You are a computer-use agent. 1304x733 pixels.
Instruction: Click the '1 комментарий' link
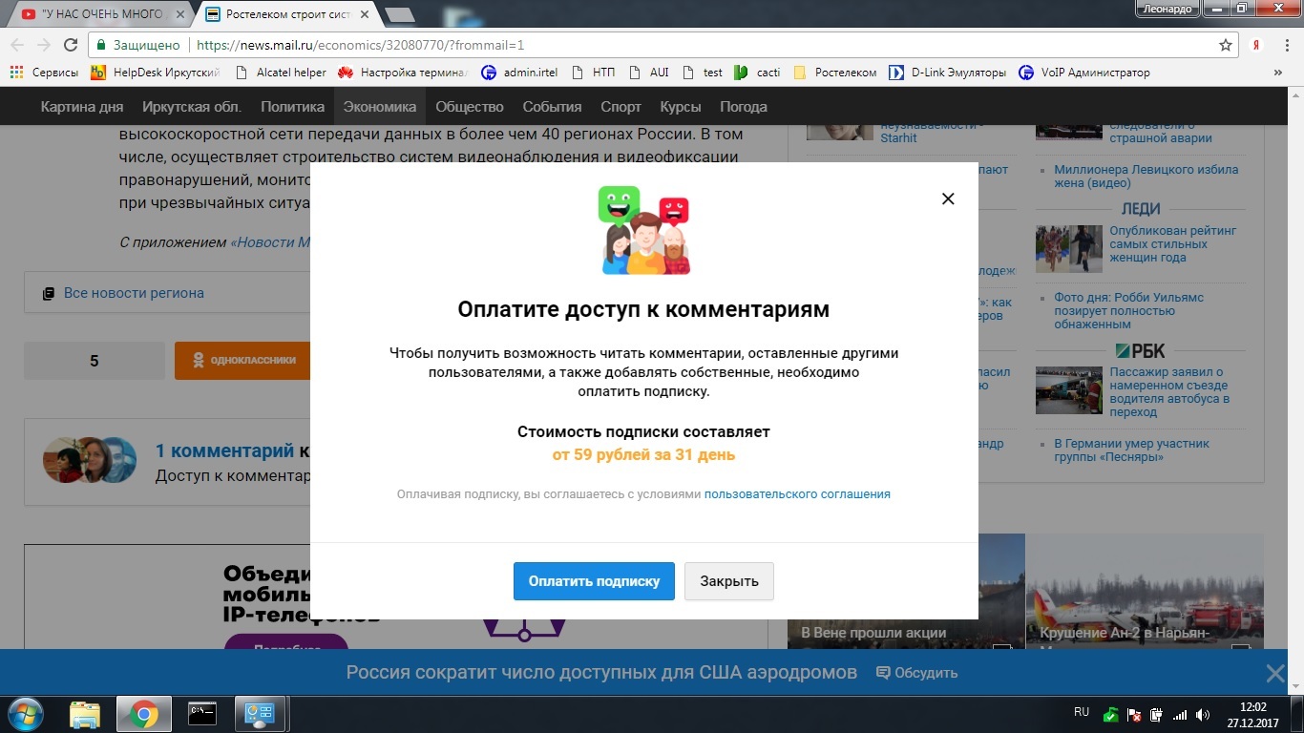[224, 450]
